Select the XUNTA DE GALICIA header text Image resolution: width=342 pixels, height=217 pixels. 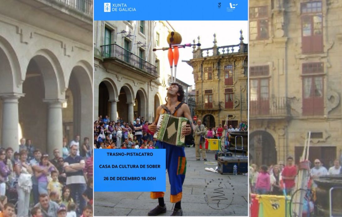click(124, 7)
